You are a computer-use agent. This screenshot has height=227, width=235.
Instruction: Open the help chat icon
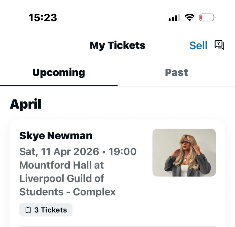219,45
